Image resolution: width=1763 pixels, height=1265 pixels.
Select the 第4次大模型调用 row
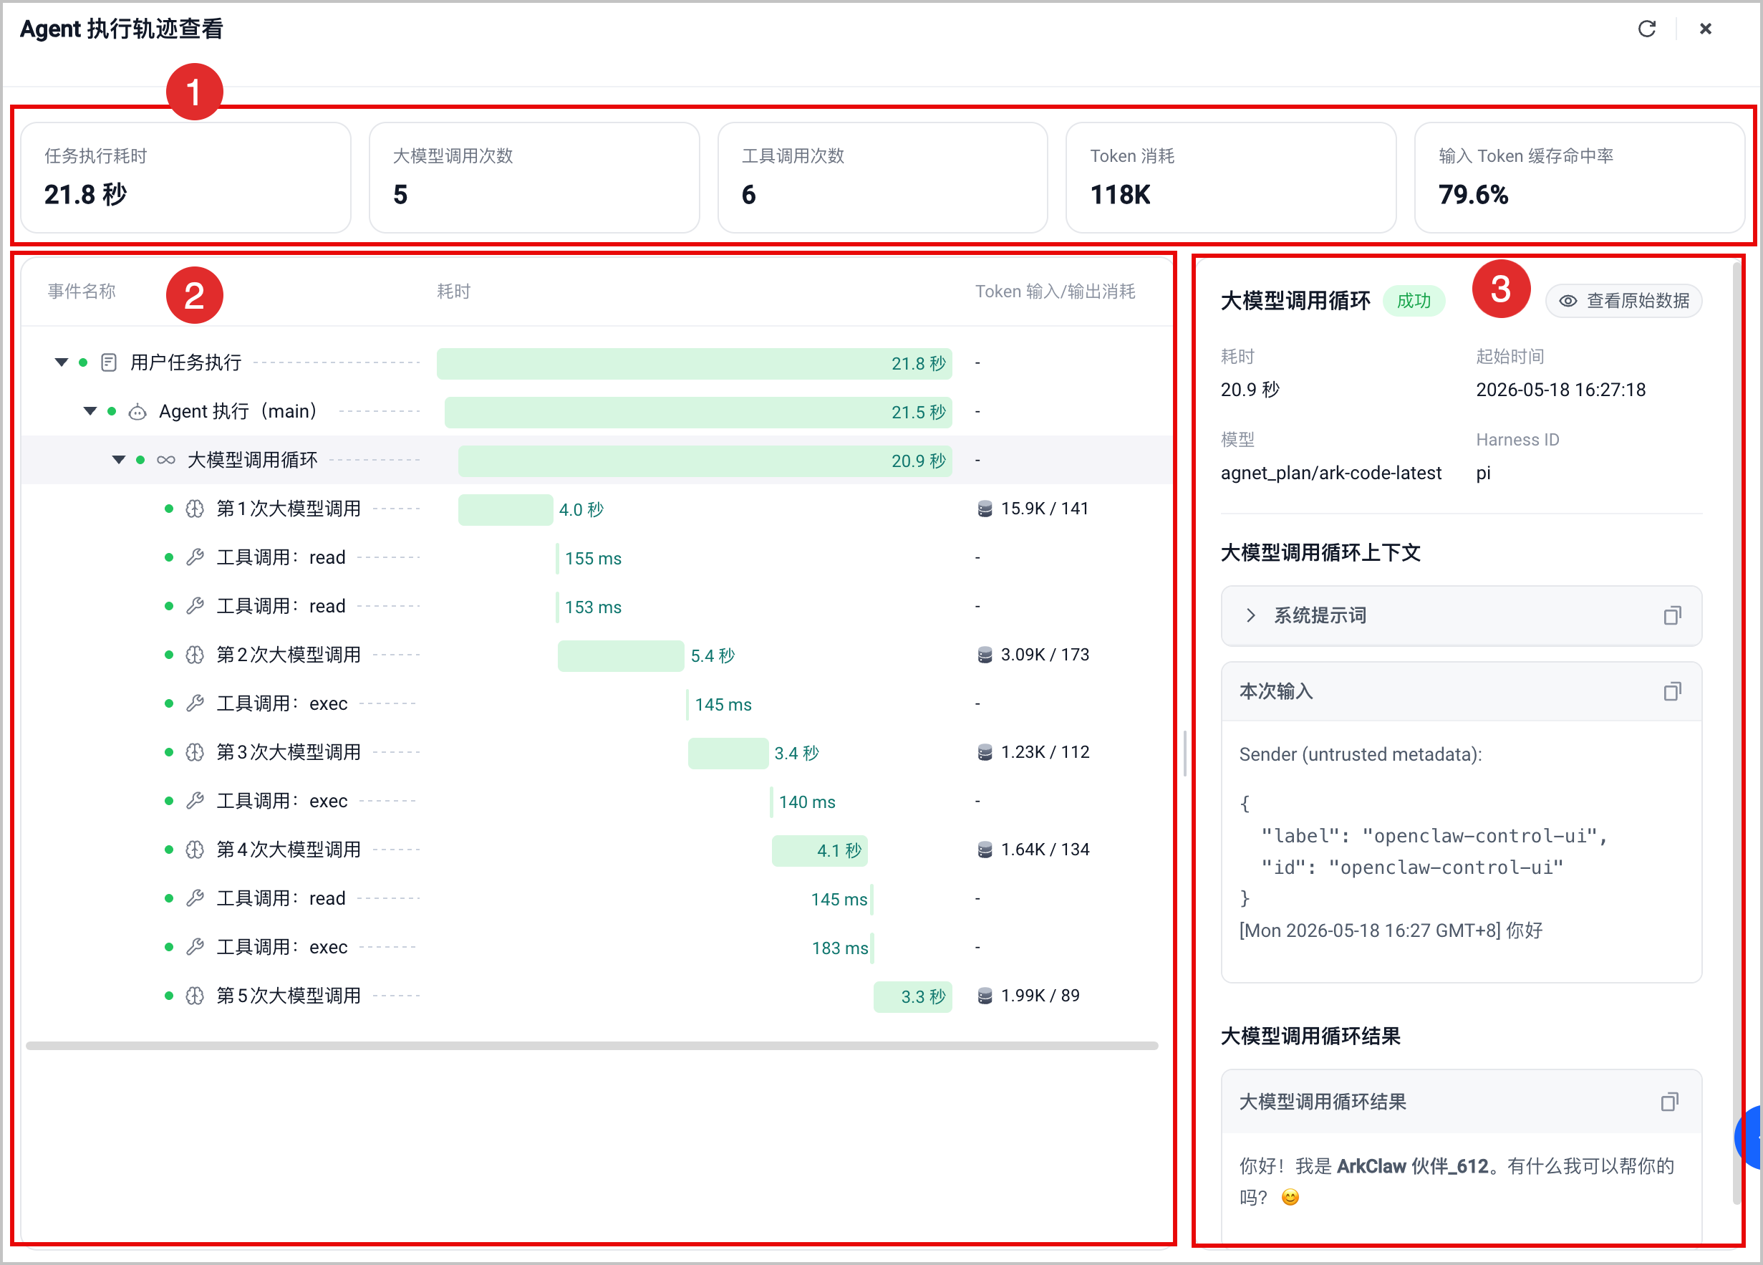click(x=597, y=849)
